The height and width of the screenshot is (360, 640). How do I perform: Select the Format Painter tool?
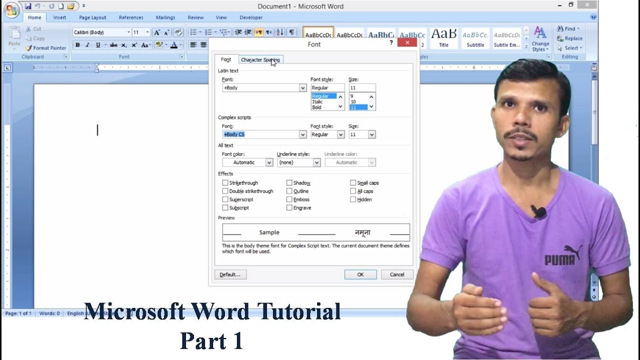tap(46, 48)
